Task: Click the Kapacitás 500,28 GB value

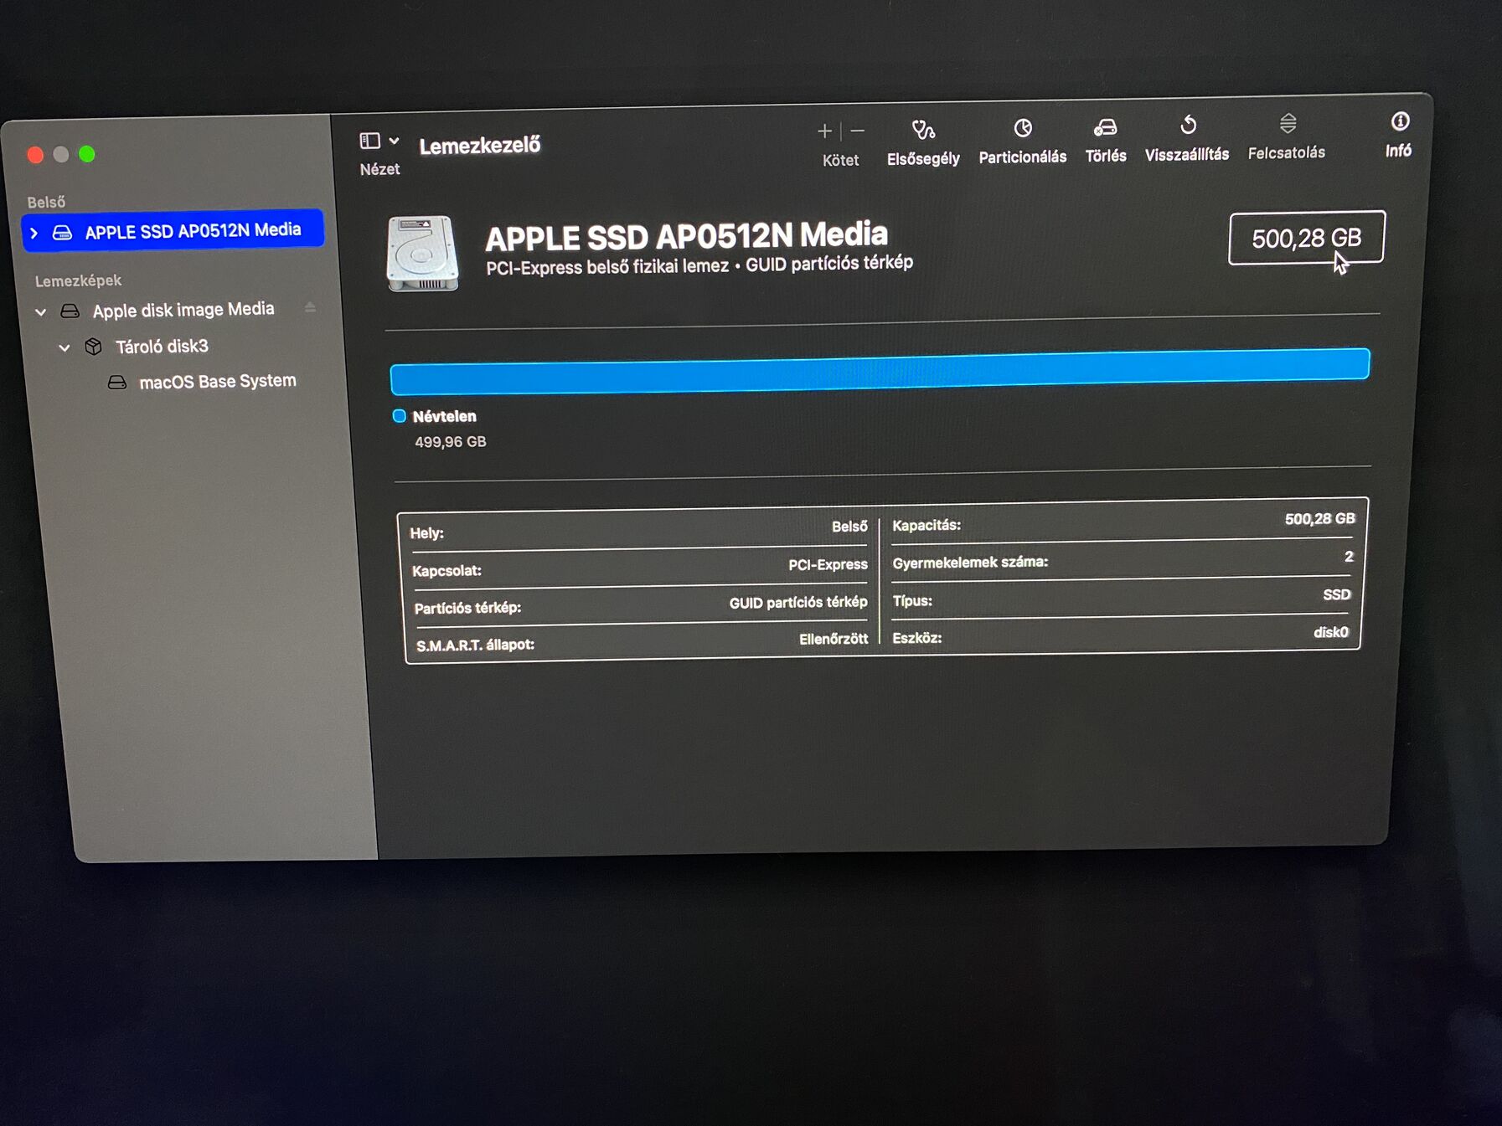Action: [1319, 519]
